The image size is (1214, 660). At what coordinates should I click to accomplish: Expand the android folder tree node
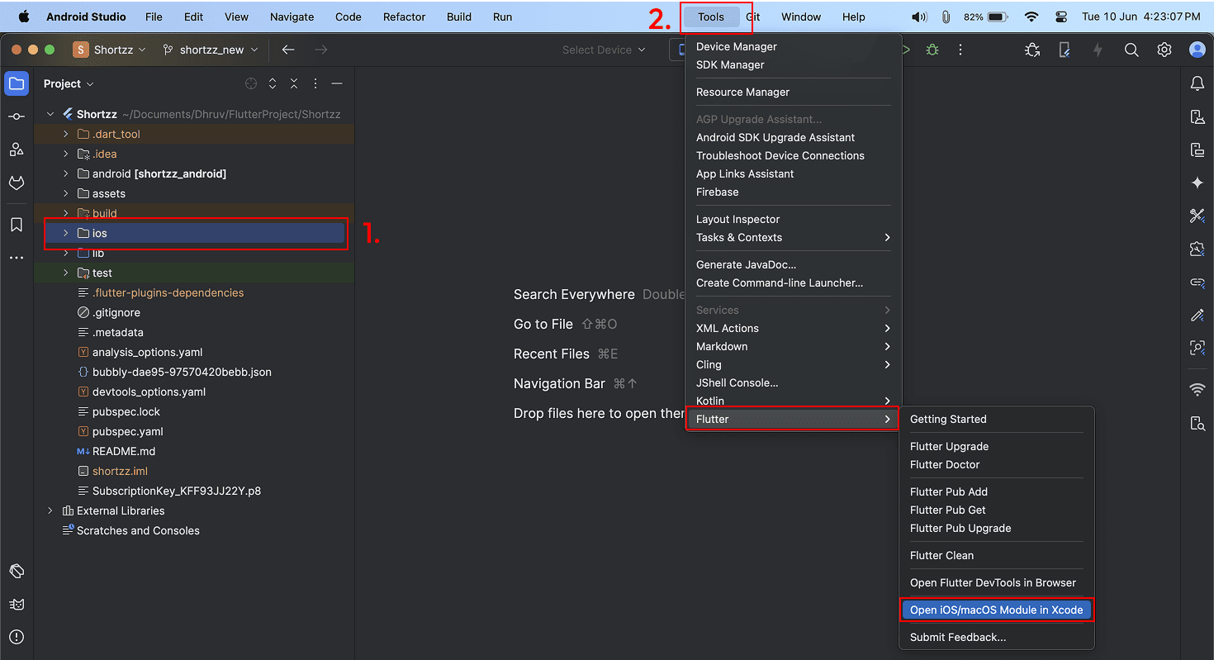(66, 174)
